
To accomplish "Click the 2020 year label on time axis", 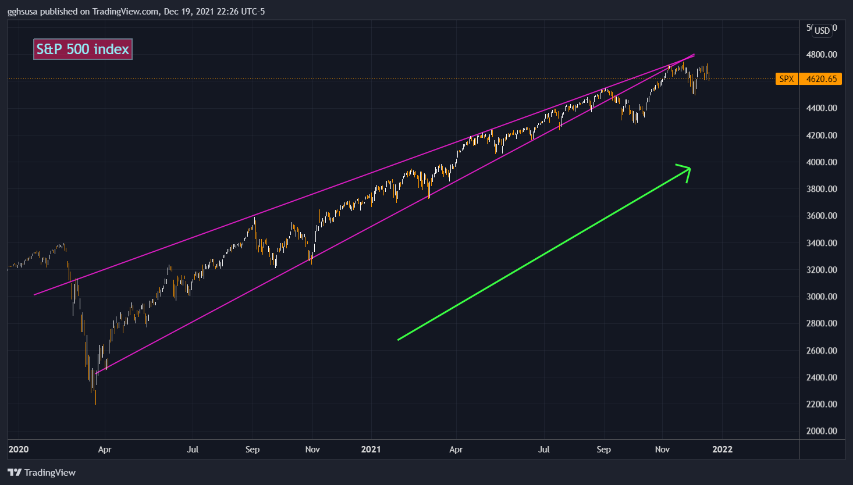I will [x=19, y=450].
